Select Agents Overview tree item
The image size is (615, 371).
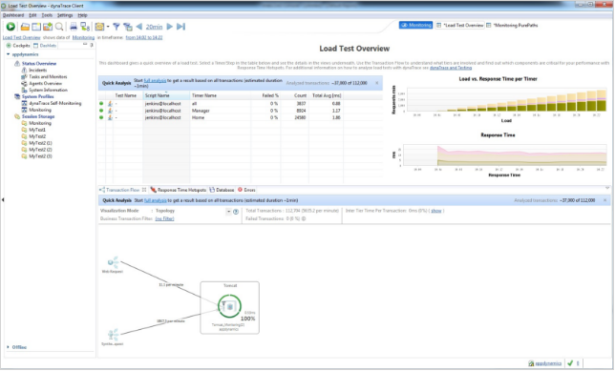(x=45, y=83)
